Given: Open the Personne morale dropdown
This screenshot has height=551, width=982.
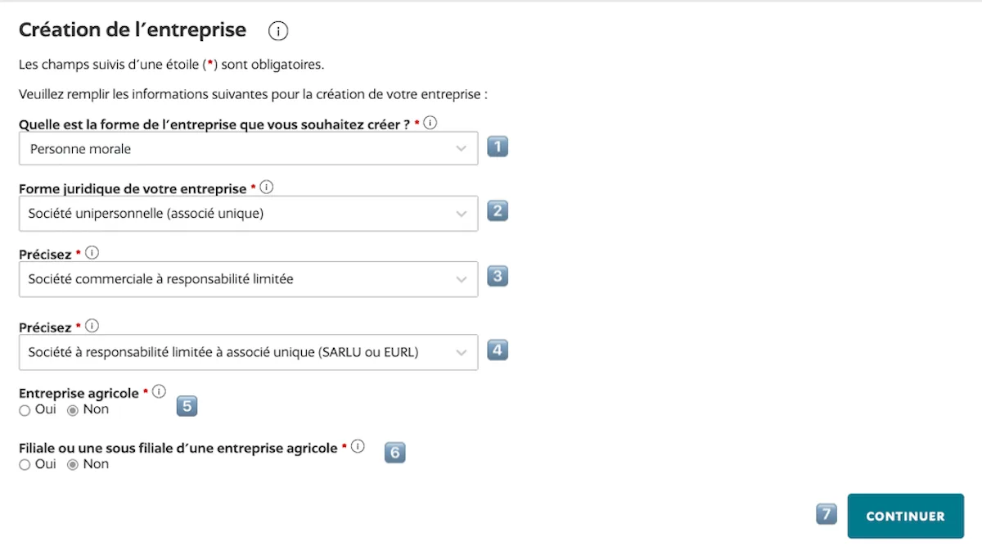Looking at the screenshot, I should [248, 149].
